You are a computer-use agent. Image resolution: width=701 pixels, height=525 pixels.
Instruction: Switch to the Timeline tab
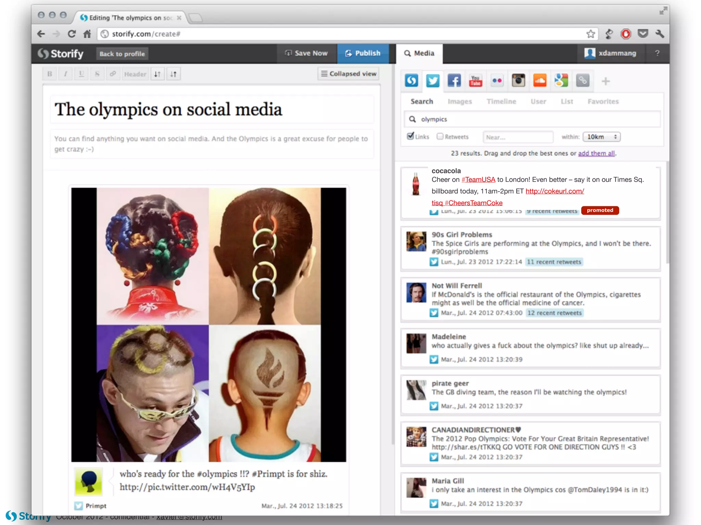click(x=501, y=102)
